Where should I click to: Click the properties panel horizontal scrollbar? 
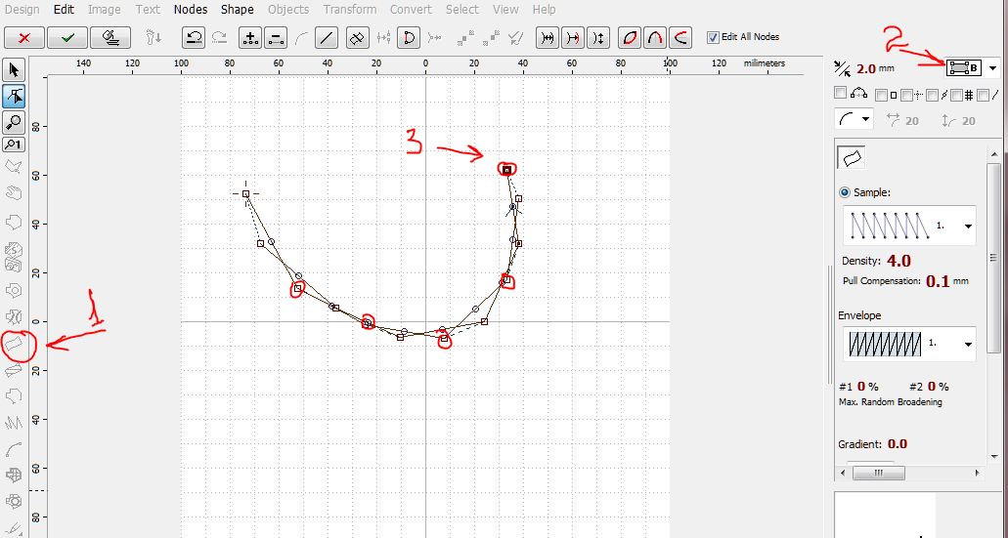[907, 473]
